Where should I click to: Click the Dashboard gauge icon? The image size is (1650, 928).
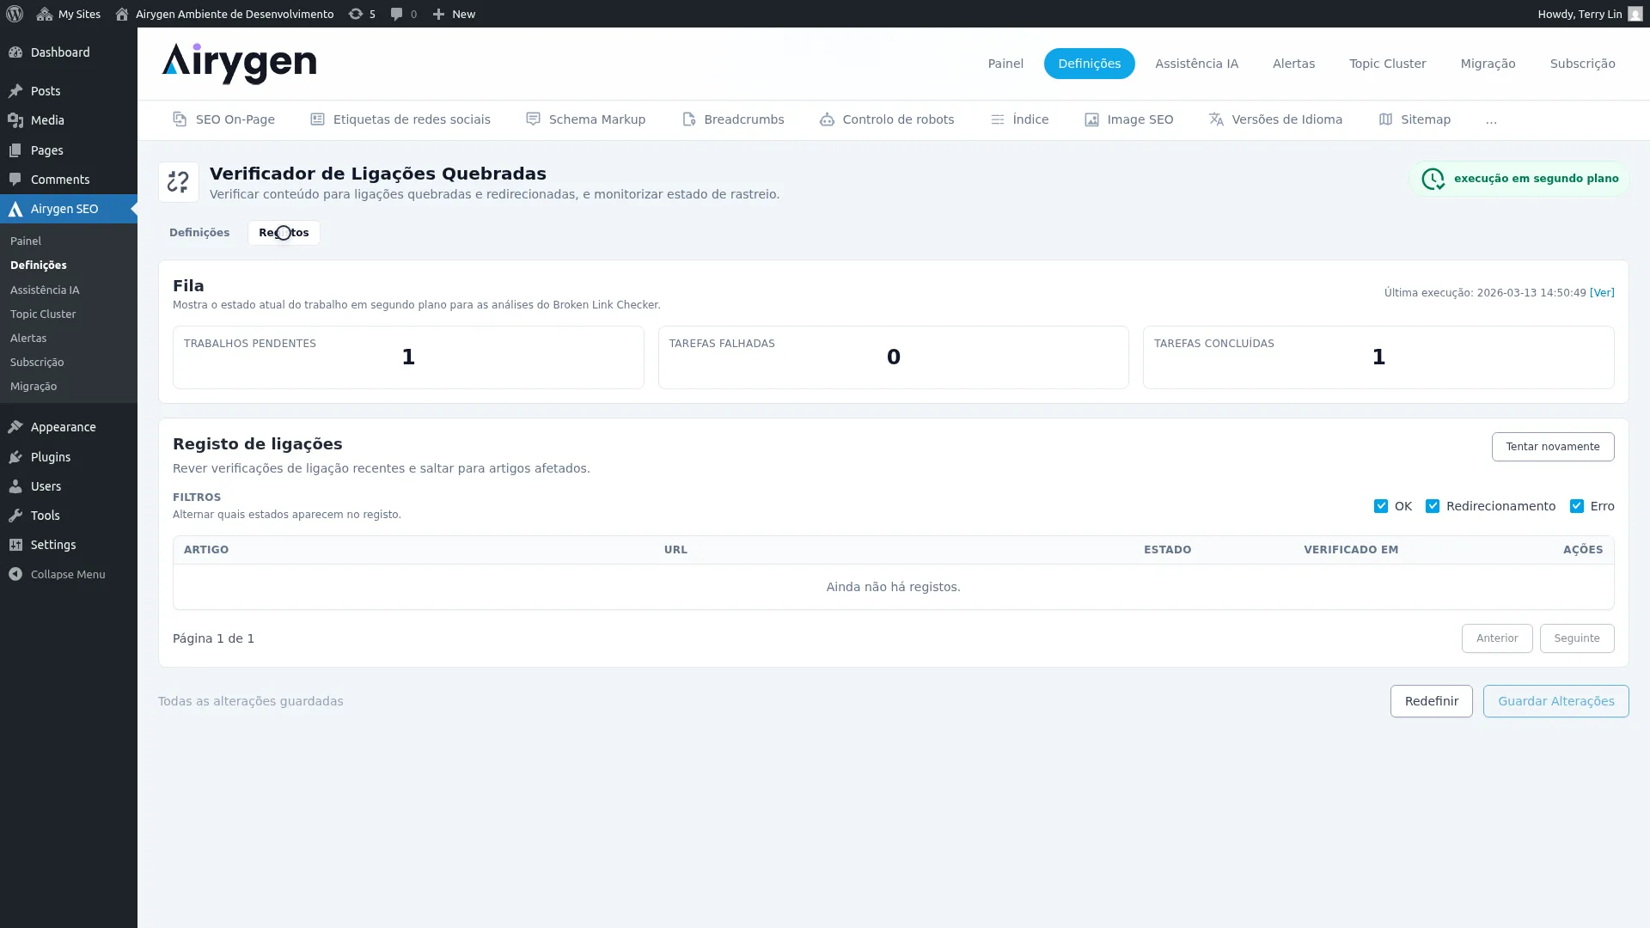(15, 52)
